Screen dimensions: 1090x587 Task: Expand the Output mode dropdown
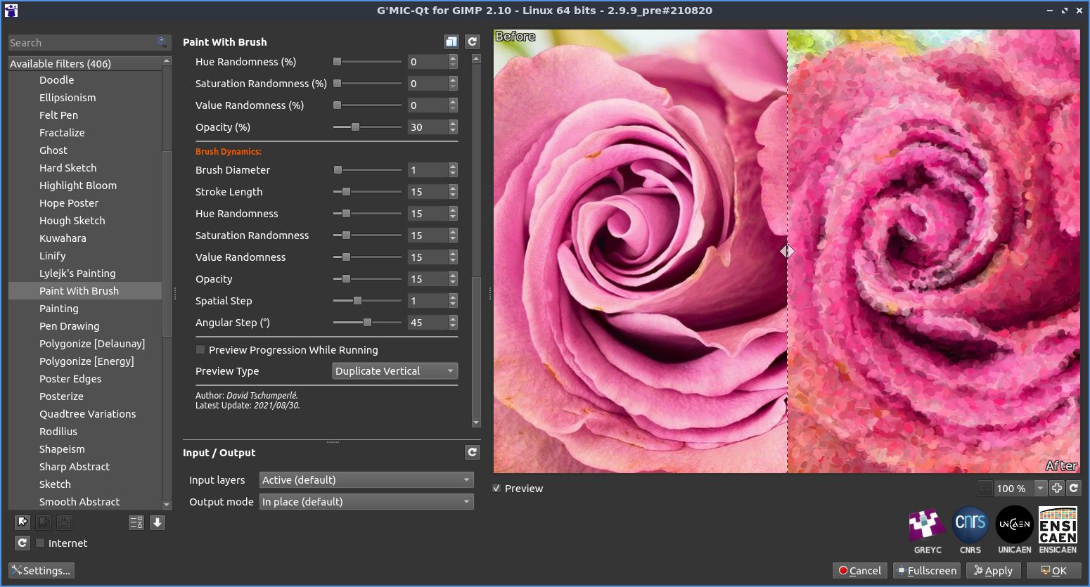point(366,502)
